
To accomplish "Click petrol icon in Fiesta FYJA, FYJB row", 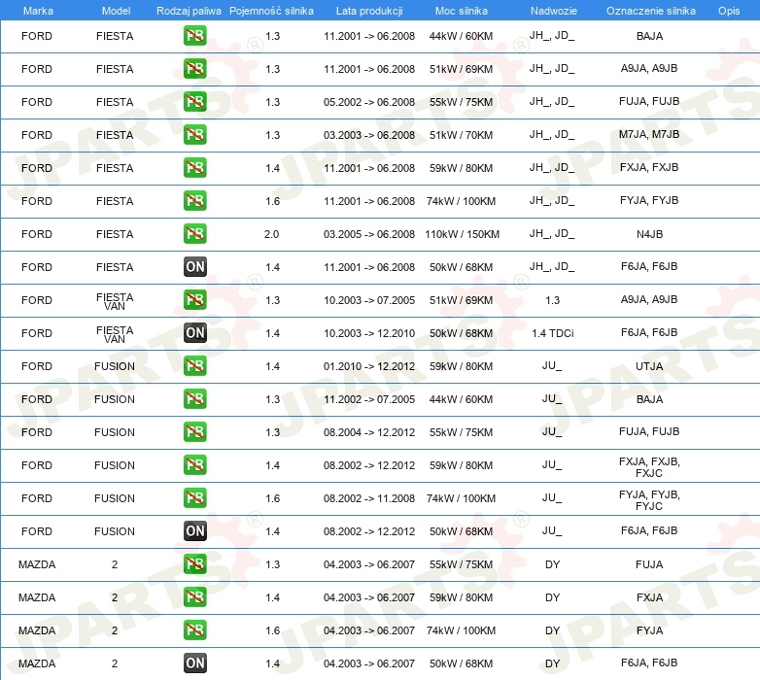I will click(x=194, y=200).
